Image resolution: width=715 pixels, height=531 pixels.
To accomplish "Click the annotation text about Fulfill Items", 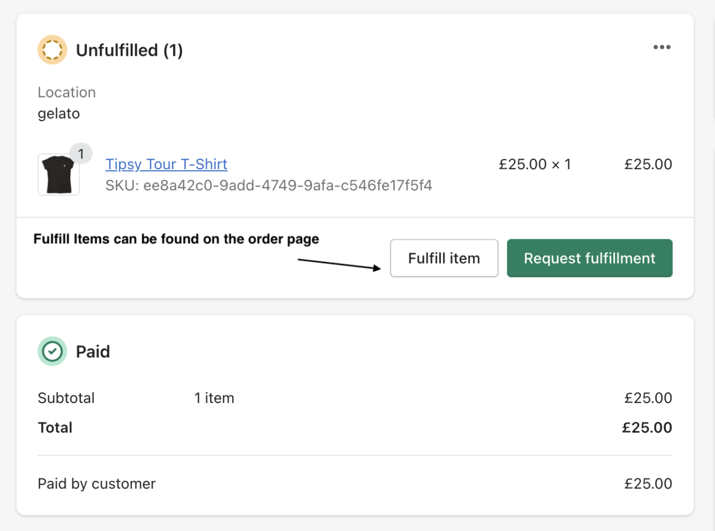I will coord(176,238).
